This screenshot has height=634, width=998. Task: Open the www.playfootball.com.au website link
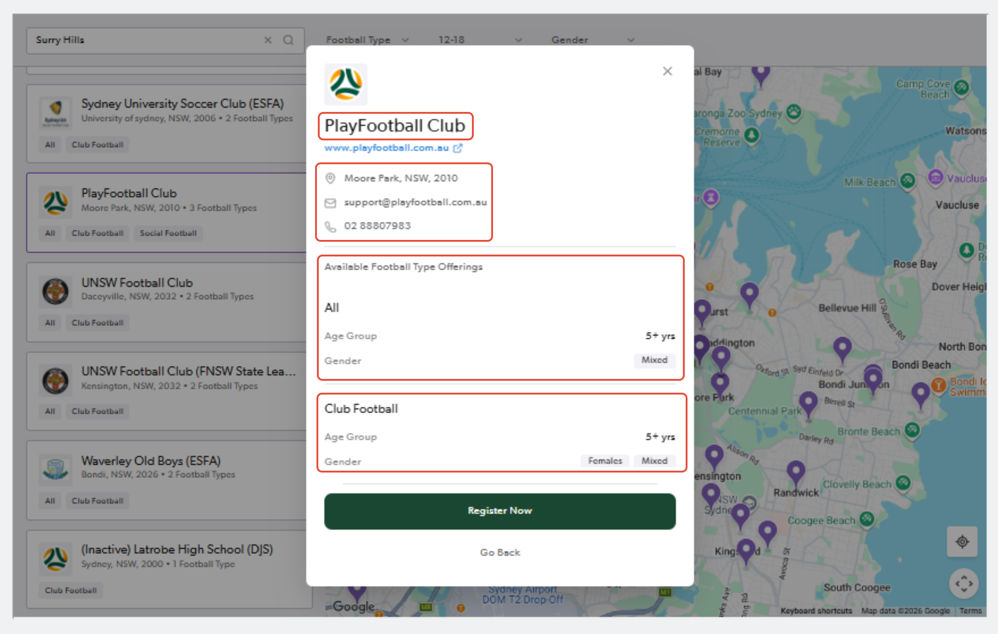tap(386, 148)
